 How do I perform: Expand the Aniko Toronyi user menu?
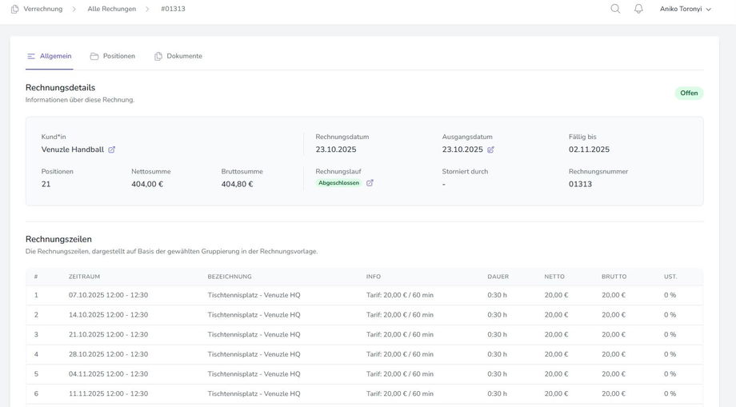[x=685, y=9]
